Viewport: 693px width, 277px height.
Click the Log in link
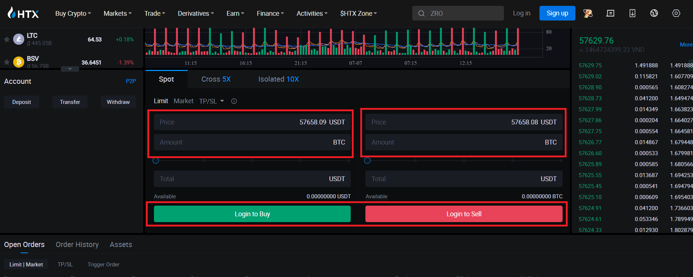pos(521,13)
